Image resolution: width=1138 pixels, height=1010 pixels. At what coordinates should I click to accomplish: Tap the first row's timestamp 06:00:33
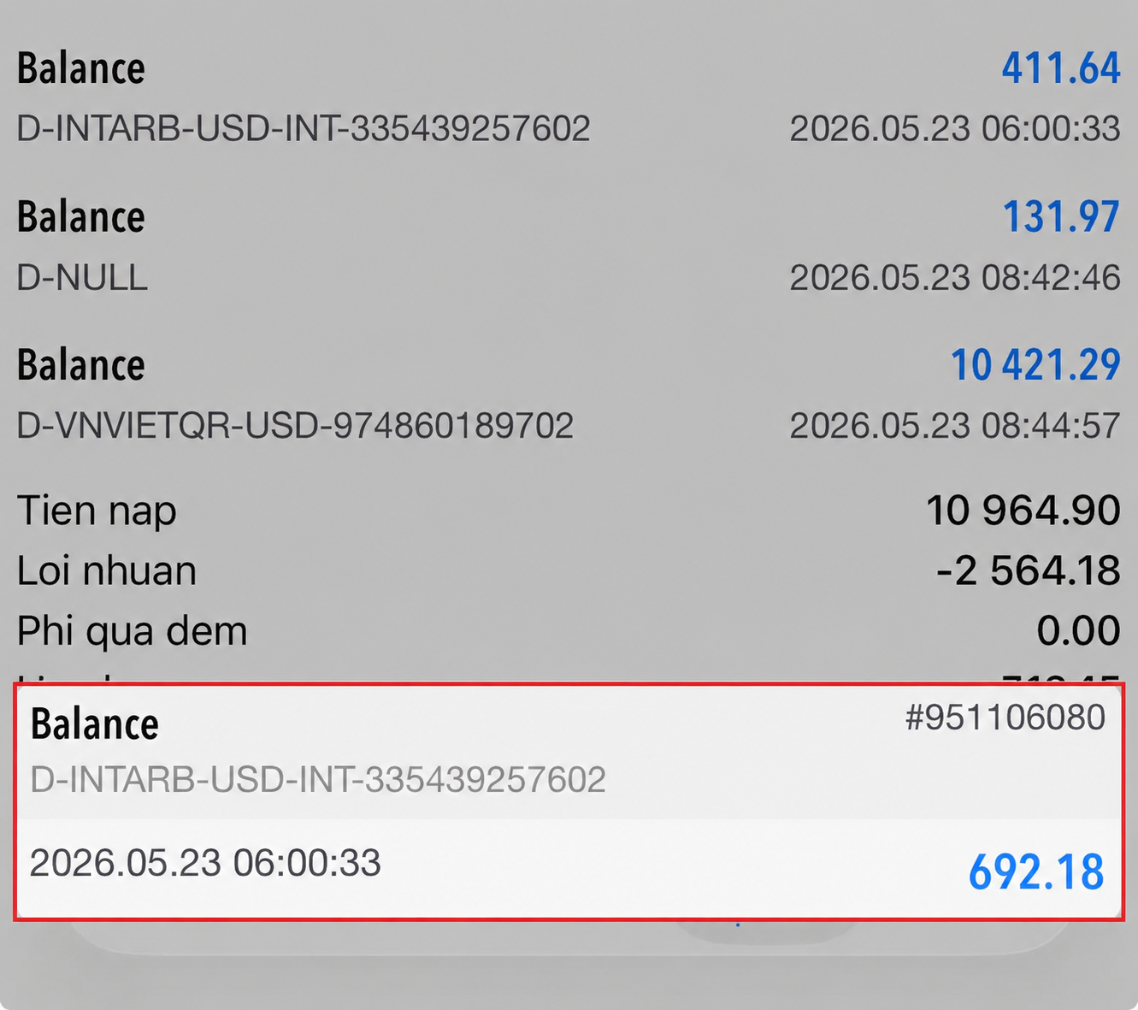(x=954, y=129)
